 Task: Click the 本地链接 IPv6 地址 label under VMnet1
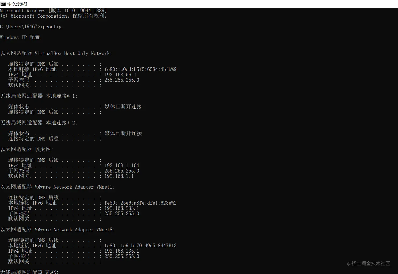33,203
